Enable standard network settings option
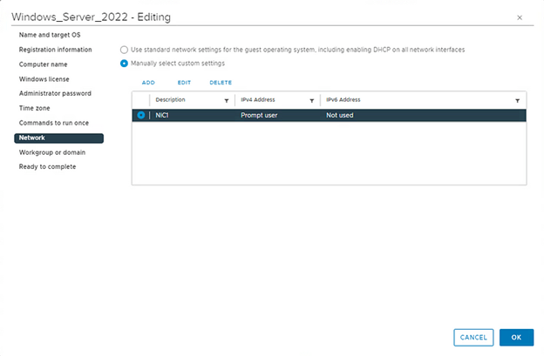The image size is (544, 356). 124,50
